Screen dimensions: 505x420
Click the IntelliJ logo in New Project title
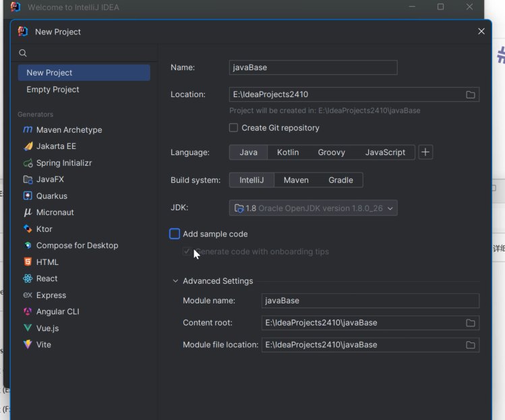click(23, 32)
